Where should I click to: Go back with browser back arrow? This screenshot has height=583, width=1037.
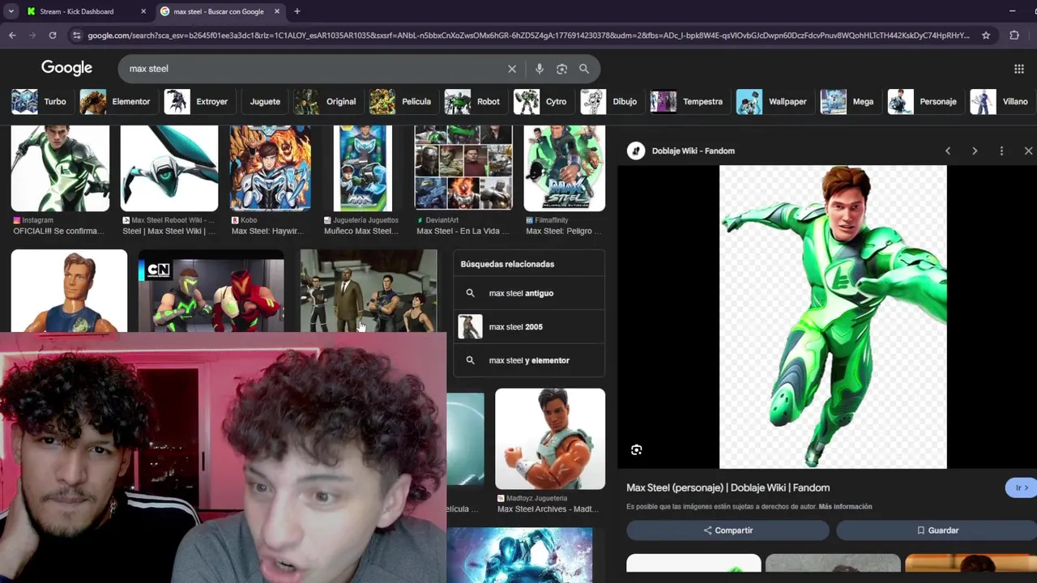[12, 35]
